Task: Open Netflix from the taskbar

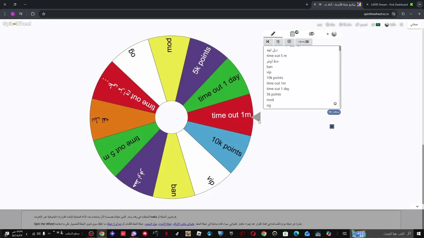Action: [166, 234]
